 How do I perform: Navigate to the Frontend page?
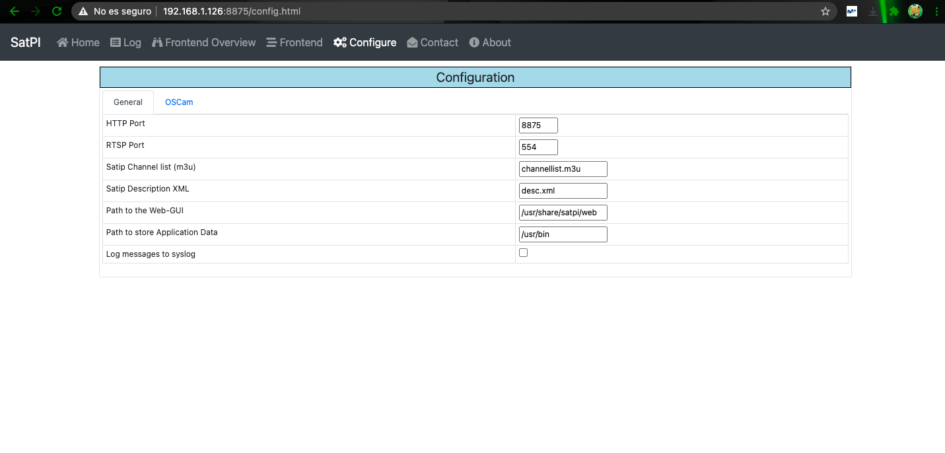point(295,42)
